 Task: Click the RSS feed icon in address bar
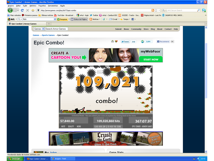pos(153,10)
